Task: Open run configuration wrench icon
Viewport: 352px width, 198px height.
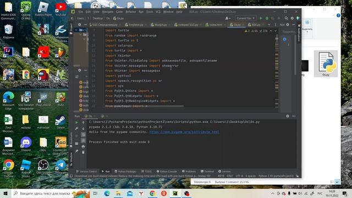Action: 76,128
